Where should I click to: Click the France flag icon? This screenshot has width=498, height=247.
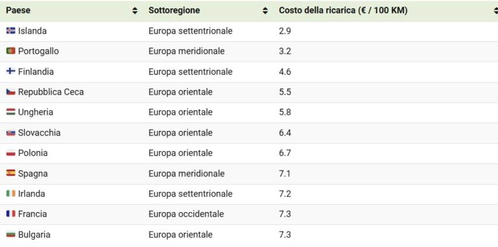[x=11, y=214]
